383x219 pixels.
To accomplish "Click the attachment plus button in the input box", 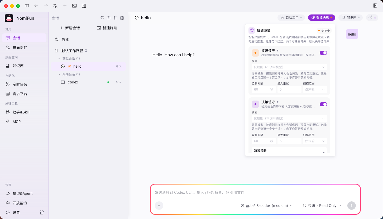I will click(x=159, y=206).
